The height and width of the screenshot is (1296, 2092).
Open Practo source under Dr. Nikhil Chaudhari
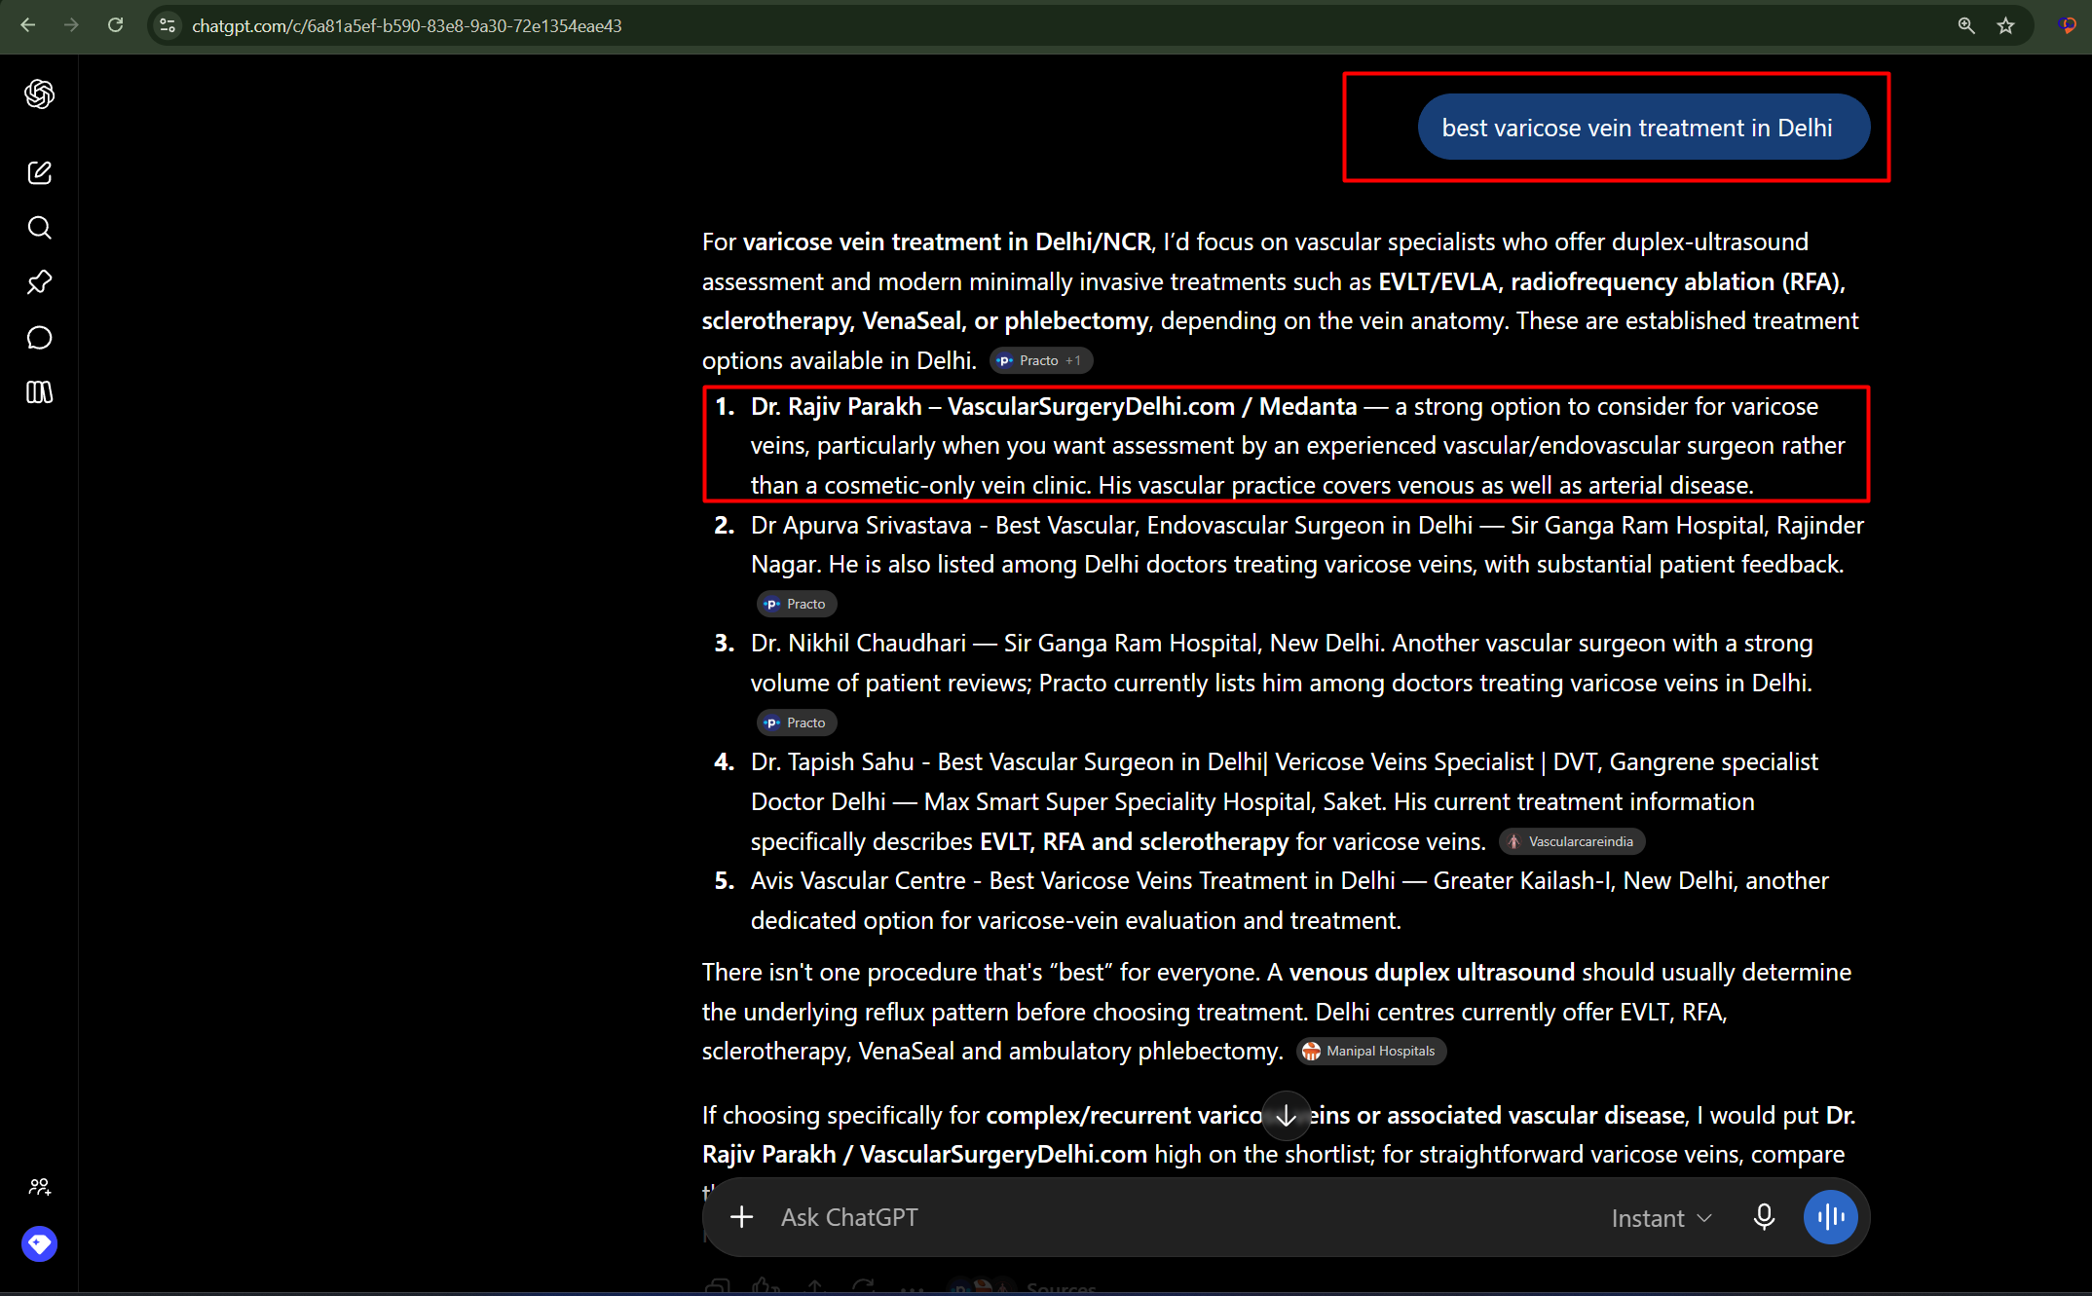(797, 722)
